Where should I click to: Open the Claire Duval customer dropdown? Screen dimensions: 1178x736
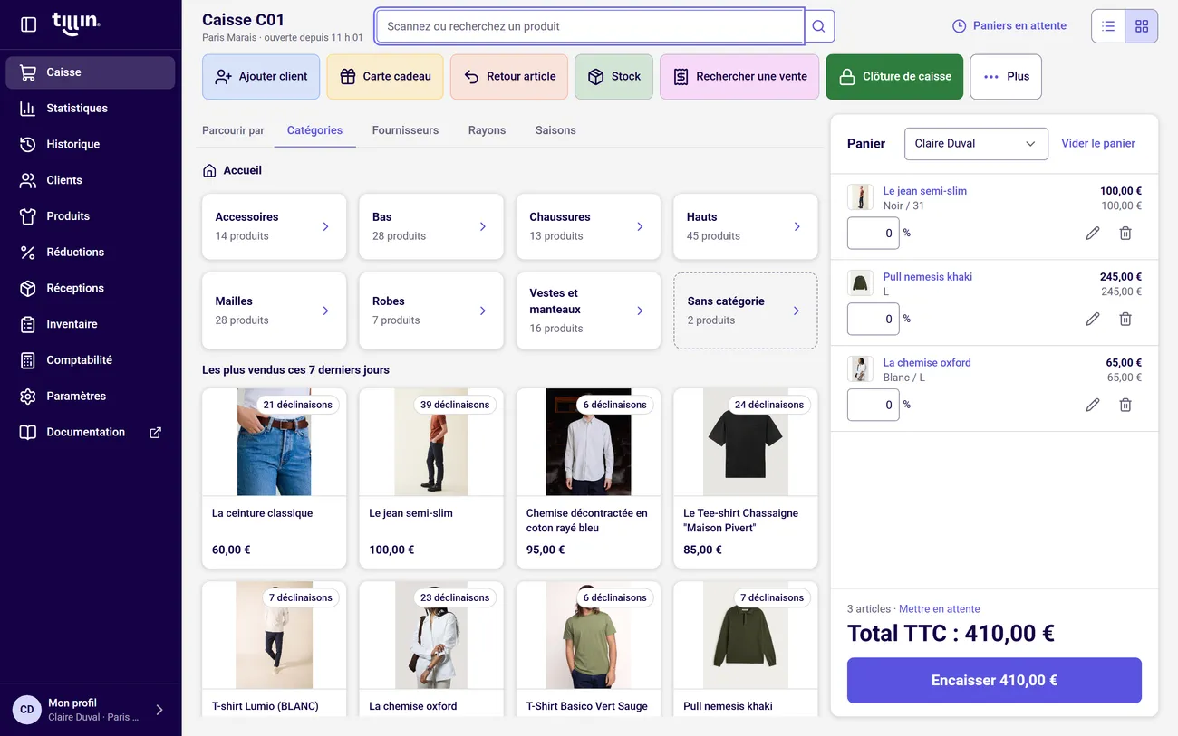976,144
